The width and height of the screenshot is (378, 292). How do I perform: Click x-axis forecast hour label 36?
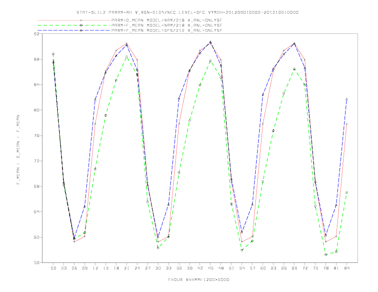coord(179,268)
